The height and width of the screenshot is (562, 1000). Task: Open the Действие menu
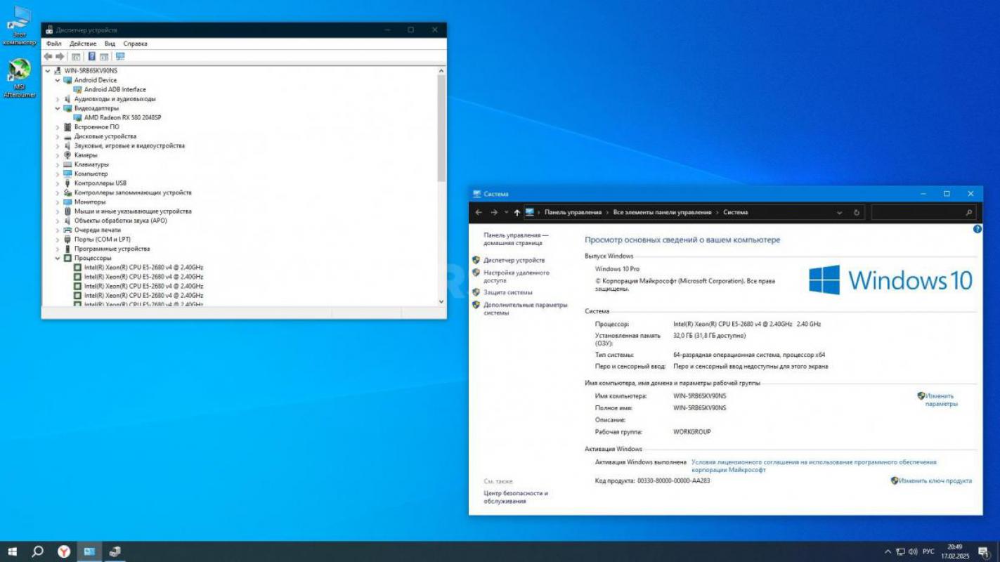coord(83,44)
